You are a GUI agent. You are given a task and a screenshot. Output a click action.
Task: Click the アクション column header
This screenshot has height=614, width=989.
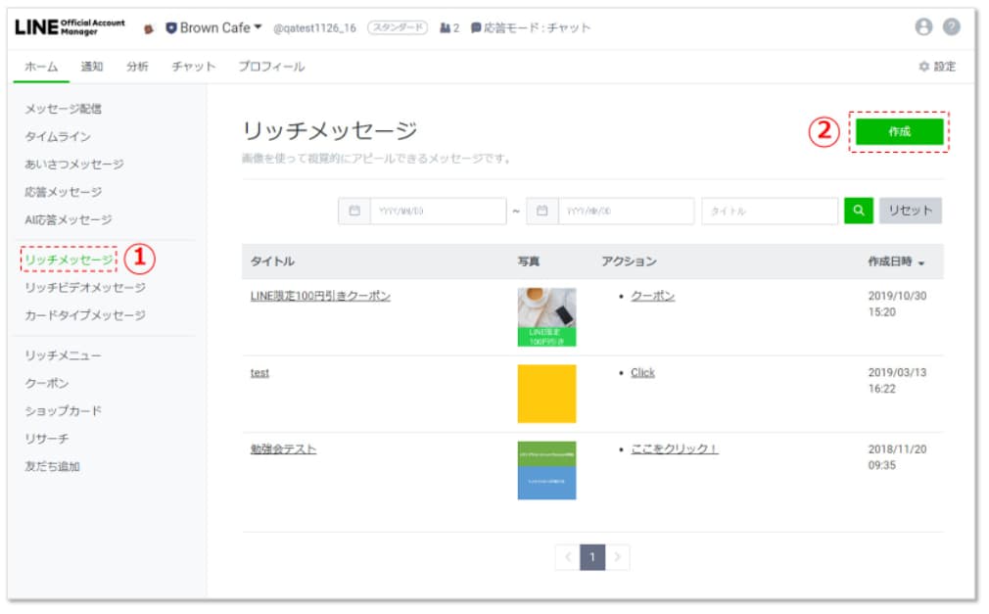(x=629, y=261)
